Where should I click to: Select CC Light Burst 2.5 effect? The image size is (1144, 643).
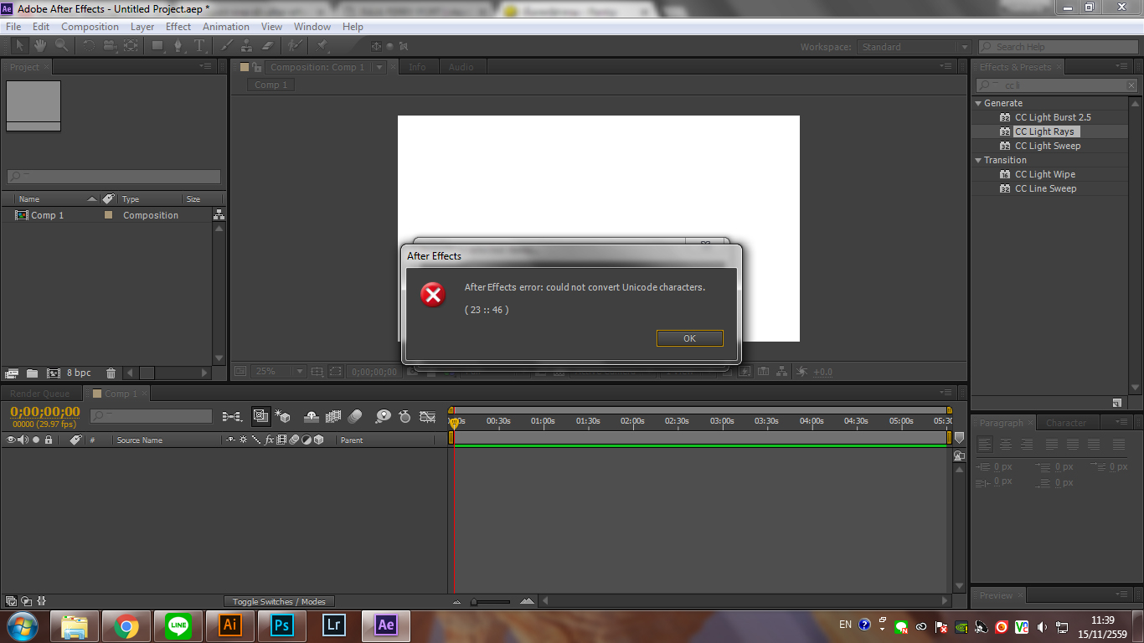tap(1053, 117)
